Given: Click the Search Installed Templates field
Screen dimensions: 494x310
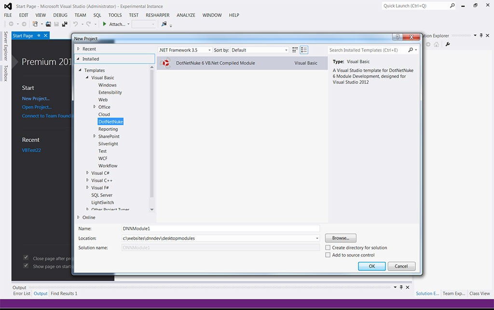Looking at the screenshot, I should (x=367, y=50).
